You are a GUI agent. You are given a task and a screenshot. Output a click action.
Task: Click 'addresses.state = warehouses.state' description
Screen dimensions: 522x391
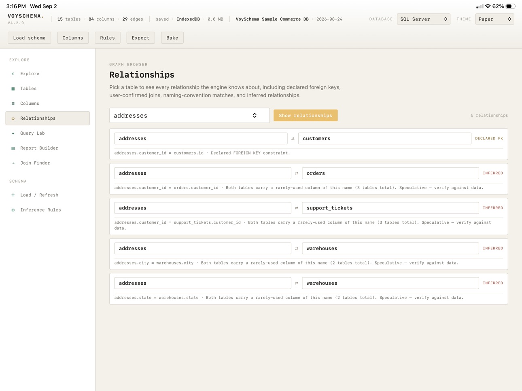[x=157, y=298]
